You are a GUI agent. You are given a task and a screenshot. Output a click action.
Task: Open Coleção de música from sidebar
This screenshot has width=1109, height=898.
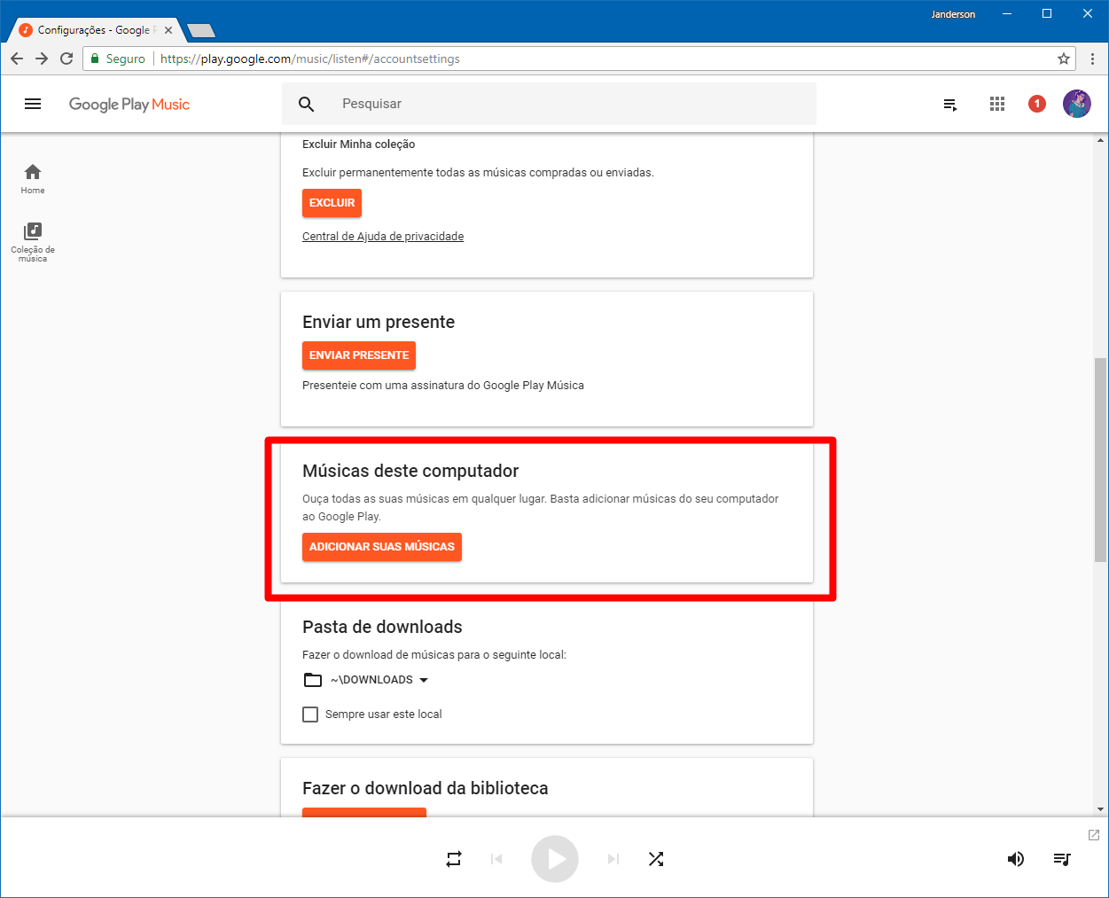(x=32, y=241)
